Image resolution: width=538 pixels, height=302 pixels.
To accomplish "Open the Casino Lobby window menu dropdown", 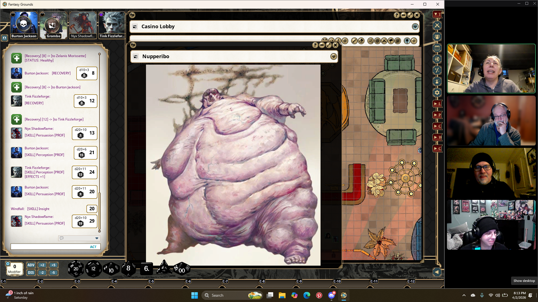I will (415, 27).
